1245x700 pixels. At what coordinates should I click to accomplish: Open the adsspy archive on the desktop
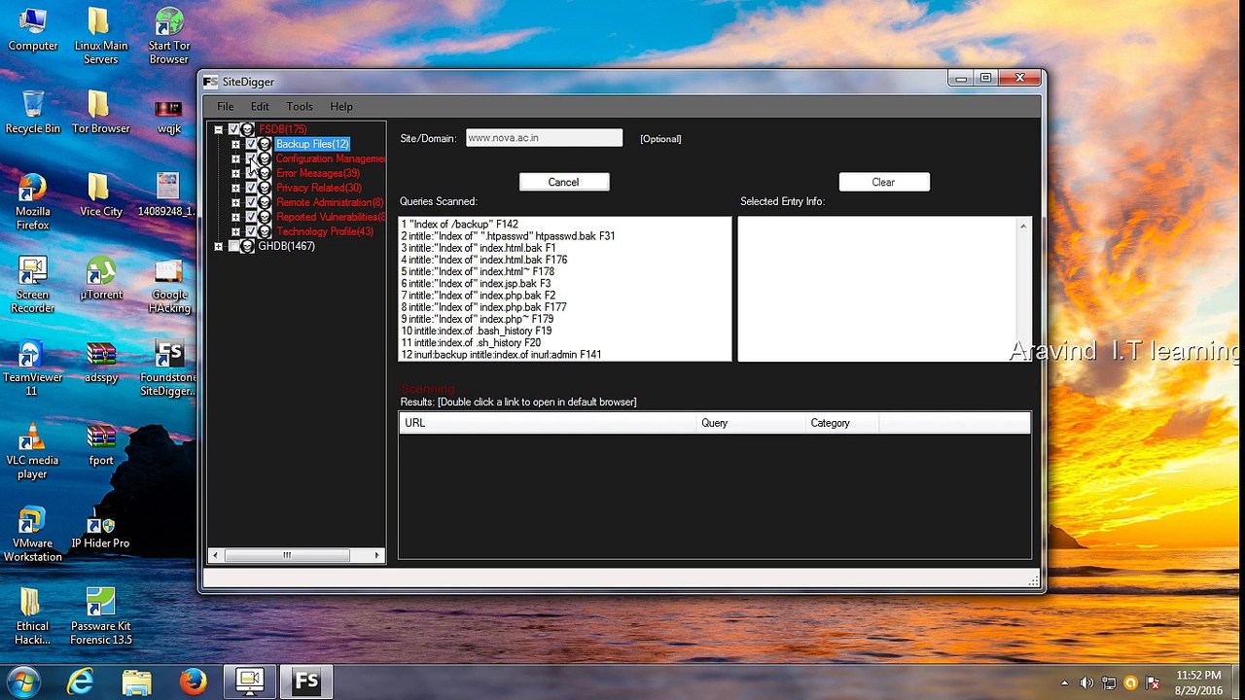click(100, 362)
